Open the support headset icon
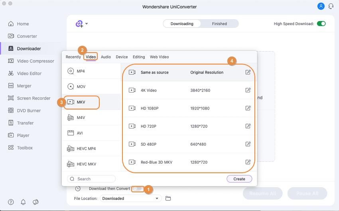 [331, 6]
